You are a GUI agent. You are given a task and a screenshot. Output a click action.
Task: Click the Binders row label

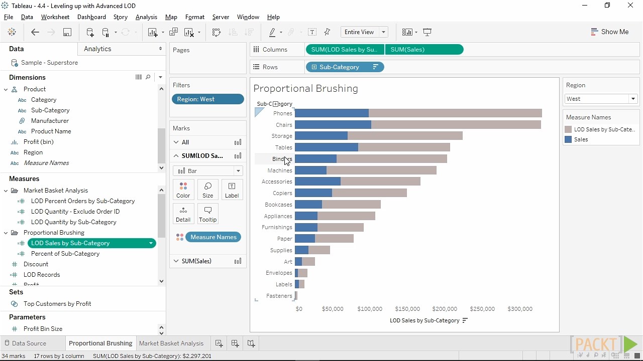(282, 159)
